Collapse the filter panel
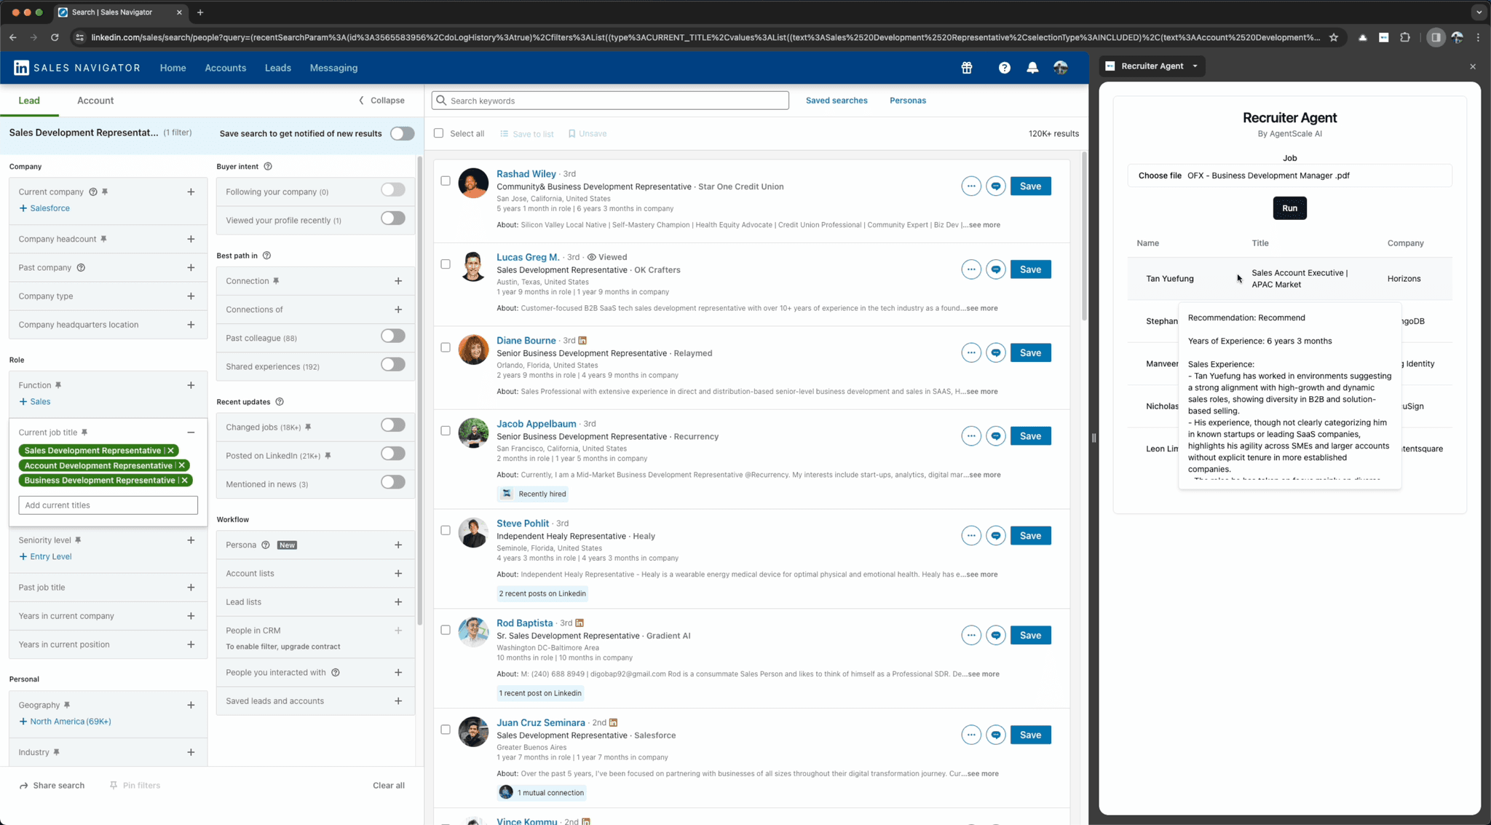Viewport: 1491px width, 825px height. point(381,100)
